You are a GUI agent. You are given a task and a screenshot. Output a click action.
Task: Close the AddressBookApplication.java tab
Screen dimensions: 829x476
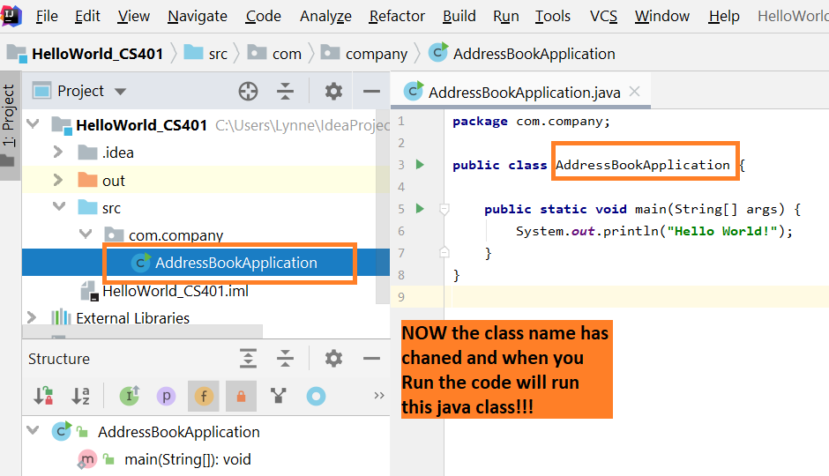pos(635,92)
